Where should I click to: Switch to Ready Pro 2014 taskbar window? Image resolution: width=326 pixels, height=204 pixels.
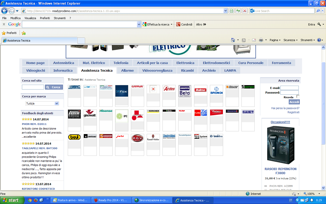[x=111, y=200]
